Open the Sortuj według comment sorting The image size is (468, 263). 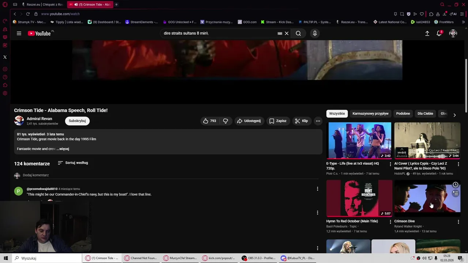point(73,163)
